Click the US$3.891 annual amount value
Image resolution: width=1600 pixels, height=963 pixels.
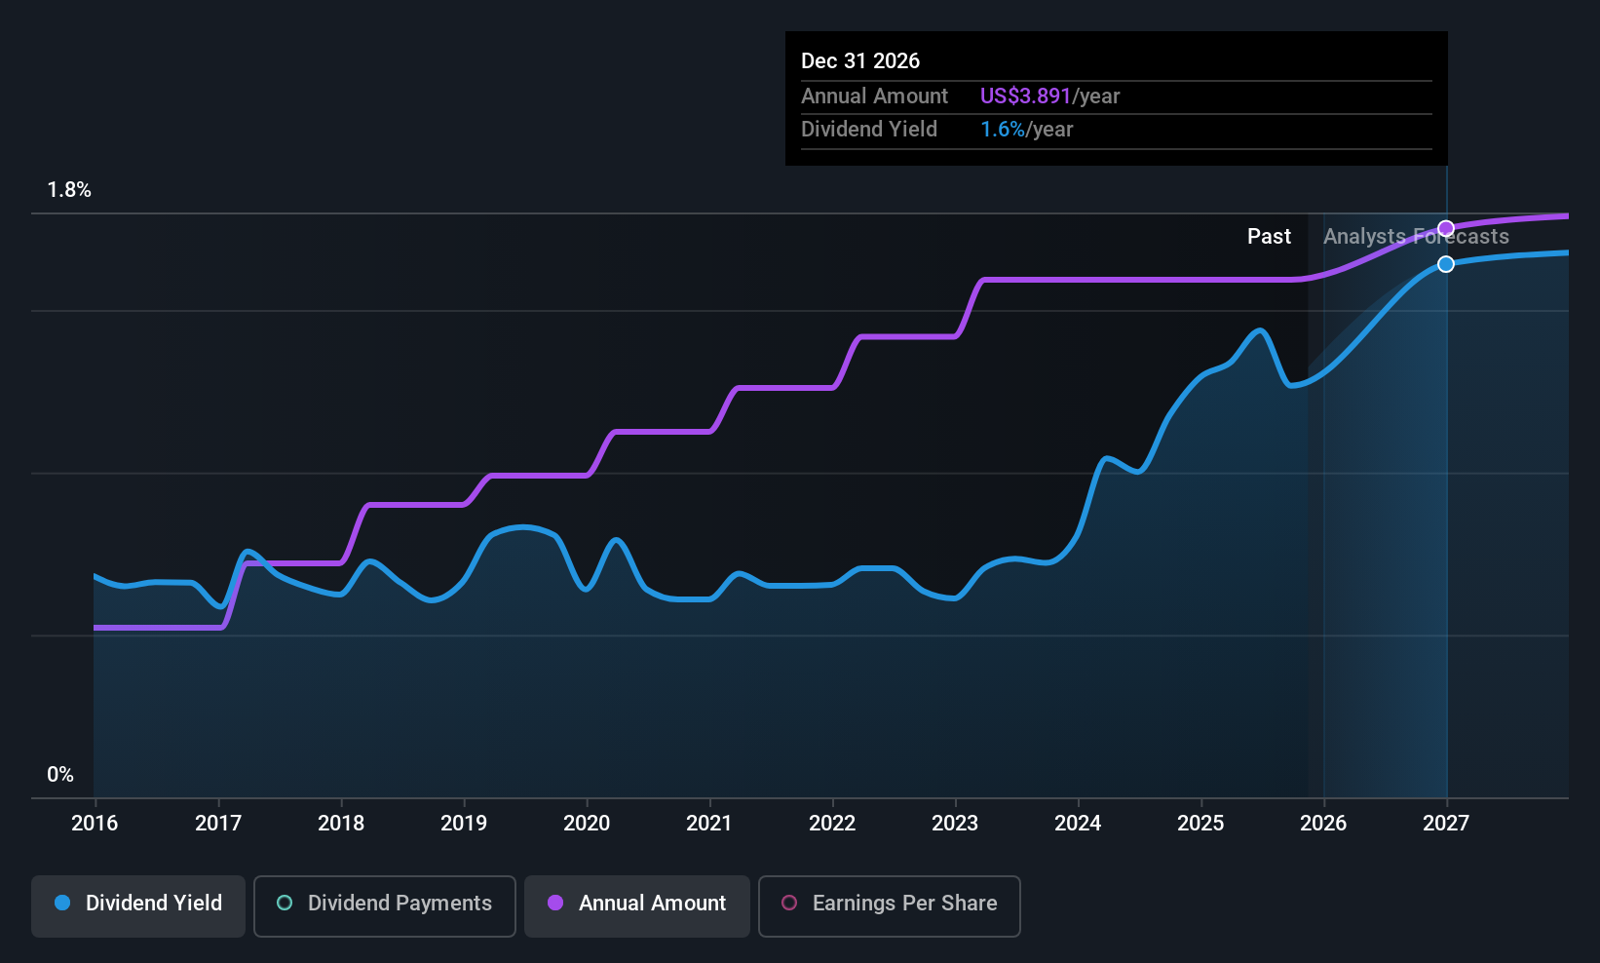click(1025, 96)
